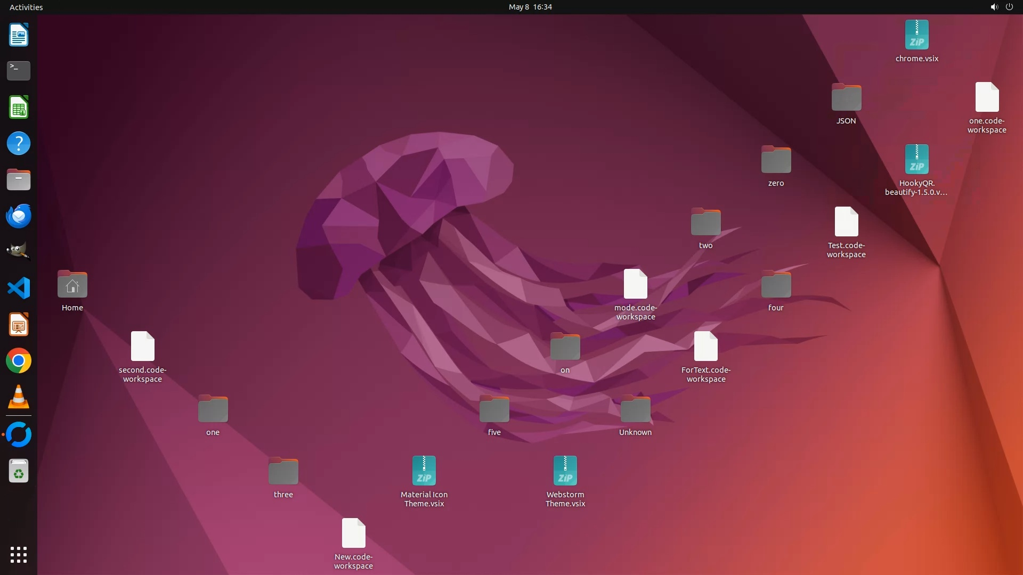The width and height of the screenshot is (1023, 575).
Task: Open VLC media player in dock
Action: click(19, 397)
